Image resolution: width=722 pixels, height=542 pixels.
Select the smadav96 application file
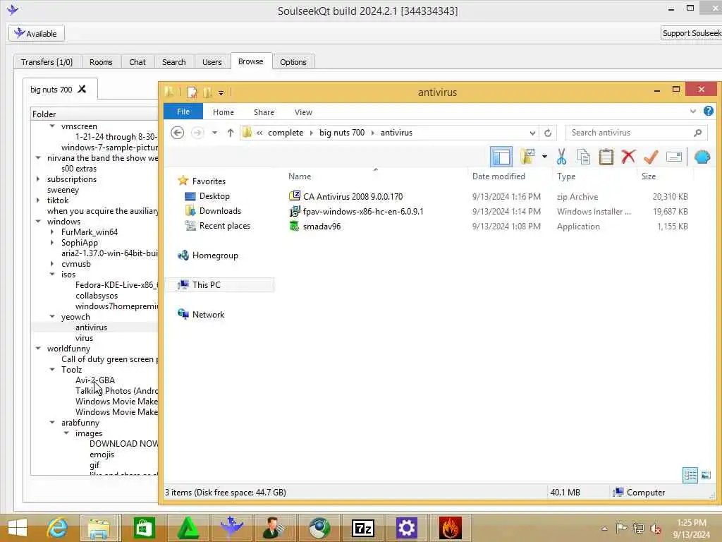[322, 227]
